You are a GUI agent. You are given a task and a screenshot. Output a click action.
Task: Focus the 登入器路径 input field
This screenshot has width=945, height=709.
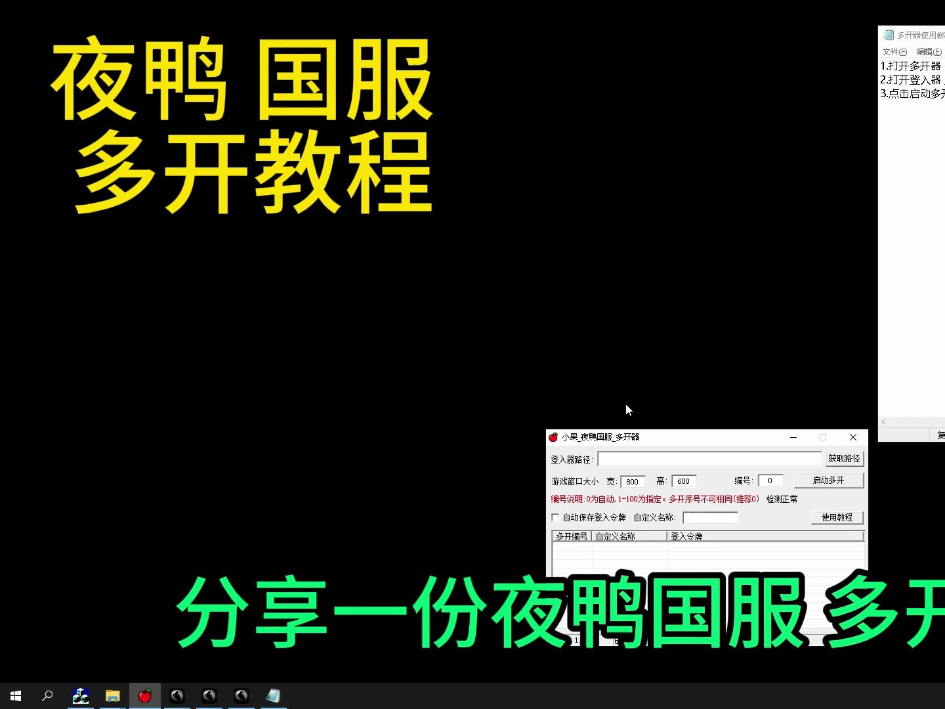tap(709, 459)
